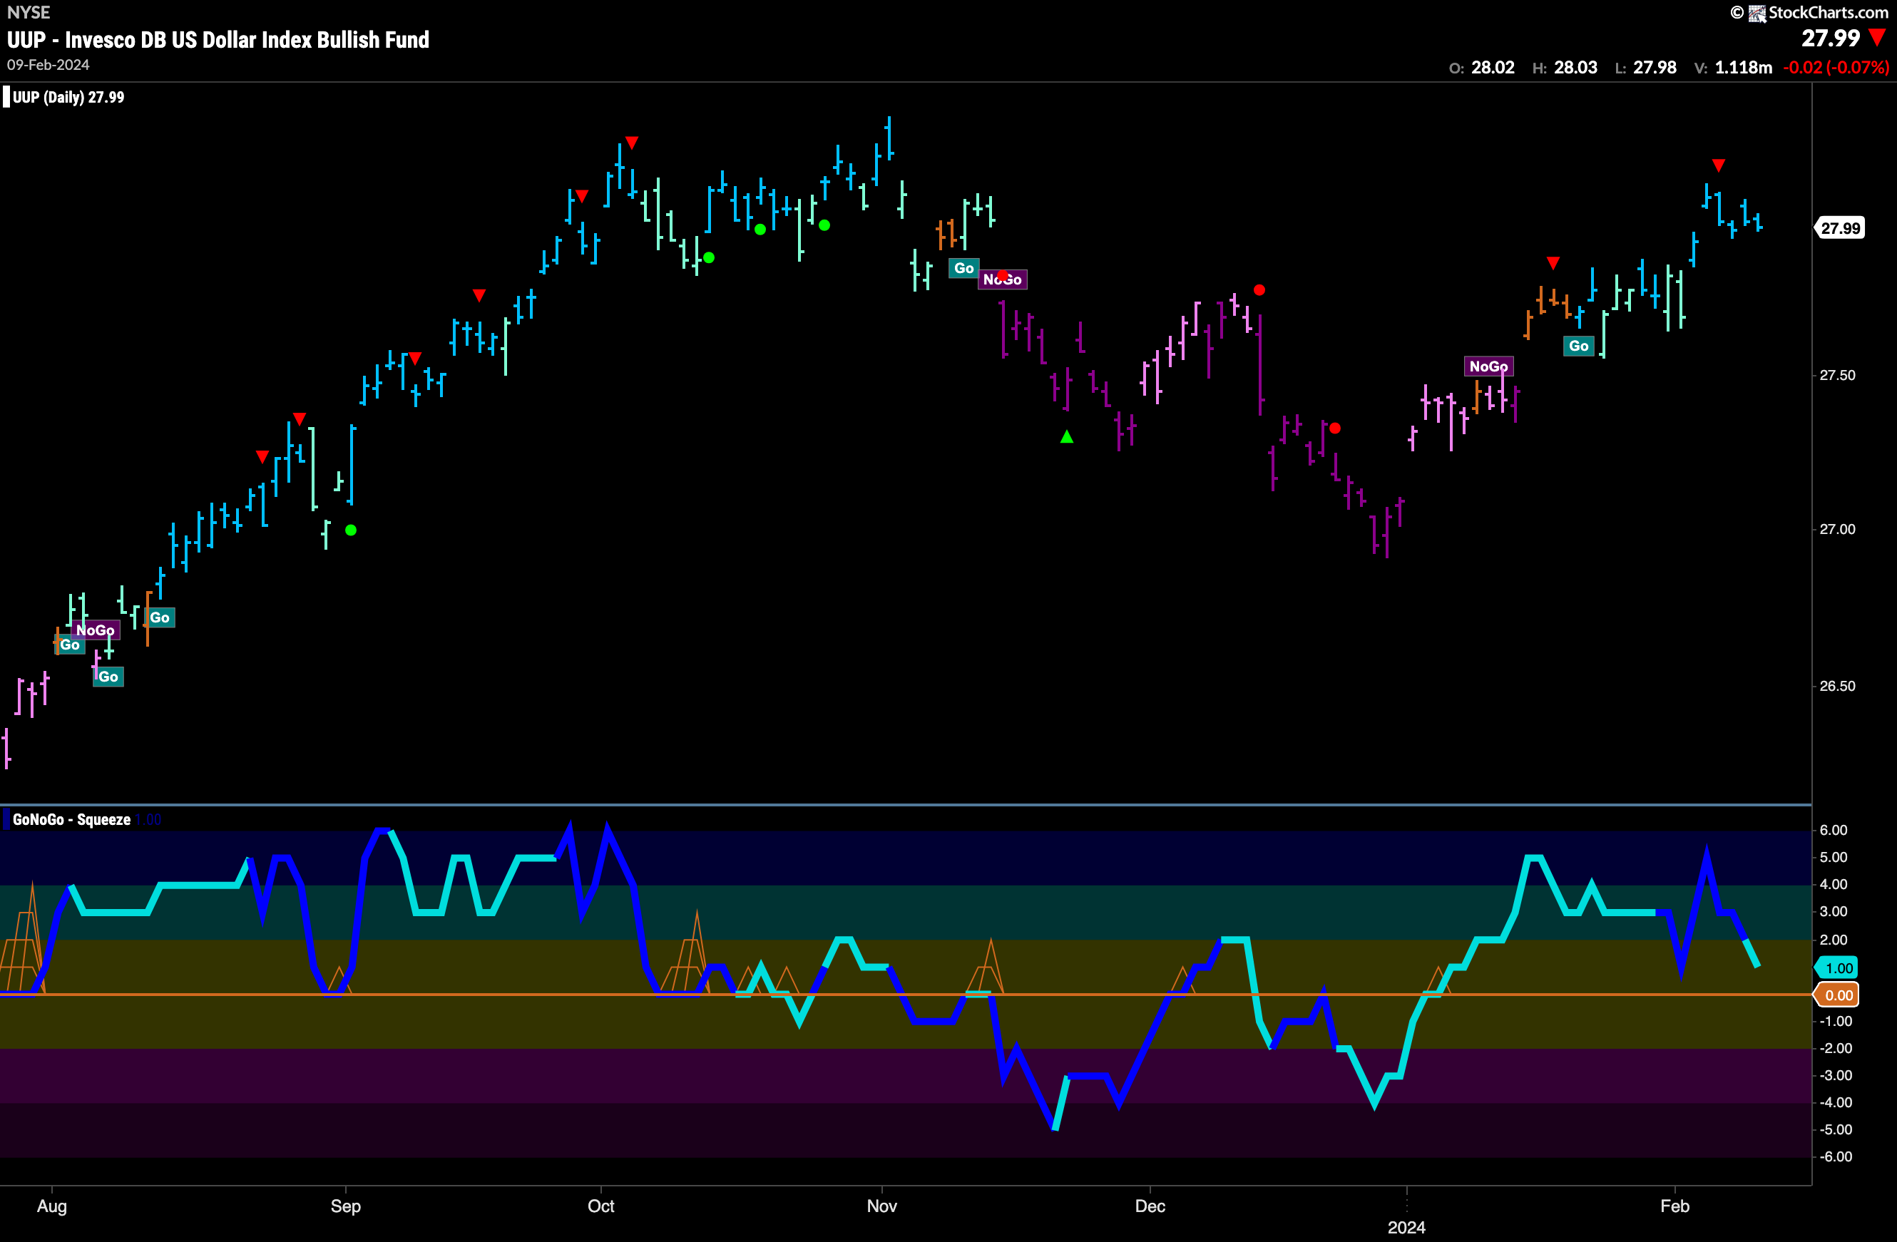
Task: Click the 2024 year label
Action: [1406, 1228]
